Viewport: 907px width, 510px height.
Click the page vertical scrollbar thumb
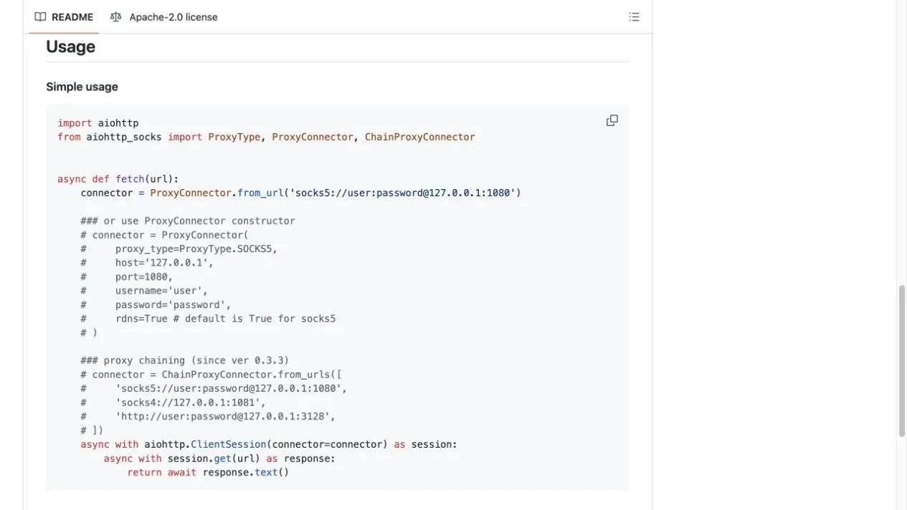click(x=902, y=360)
